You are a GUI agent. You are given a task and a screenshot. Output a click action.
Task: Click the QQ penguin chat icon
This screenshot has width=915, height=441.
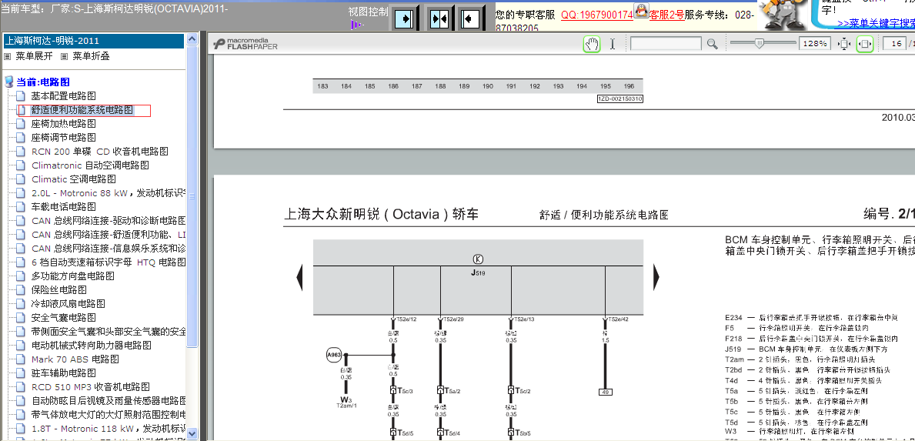tap(641, 11)
